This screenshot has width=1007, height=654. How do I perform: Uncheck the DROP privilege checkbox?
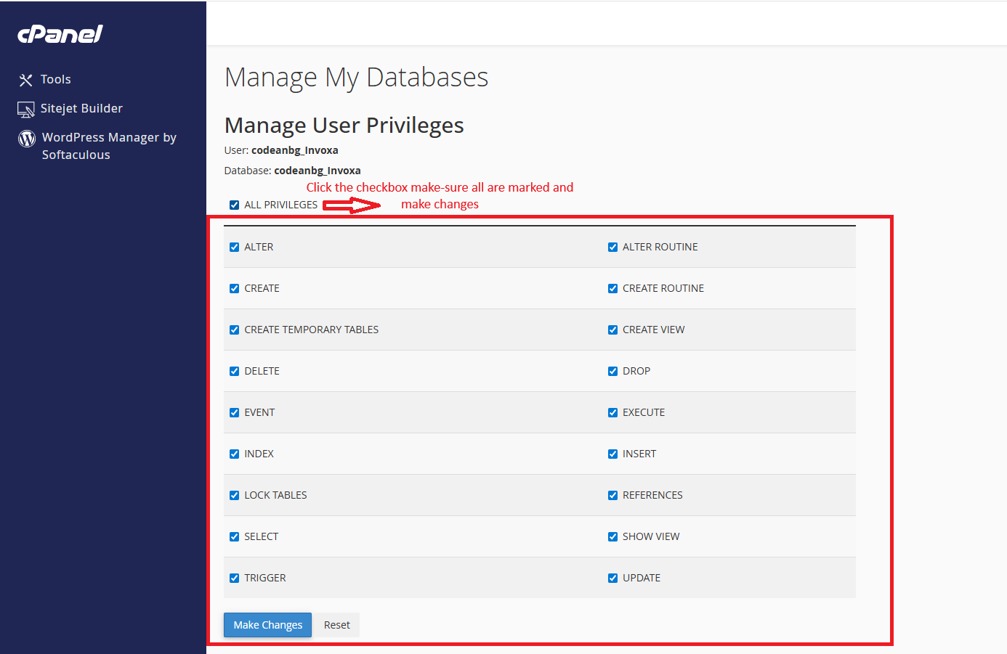(612, 372)
